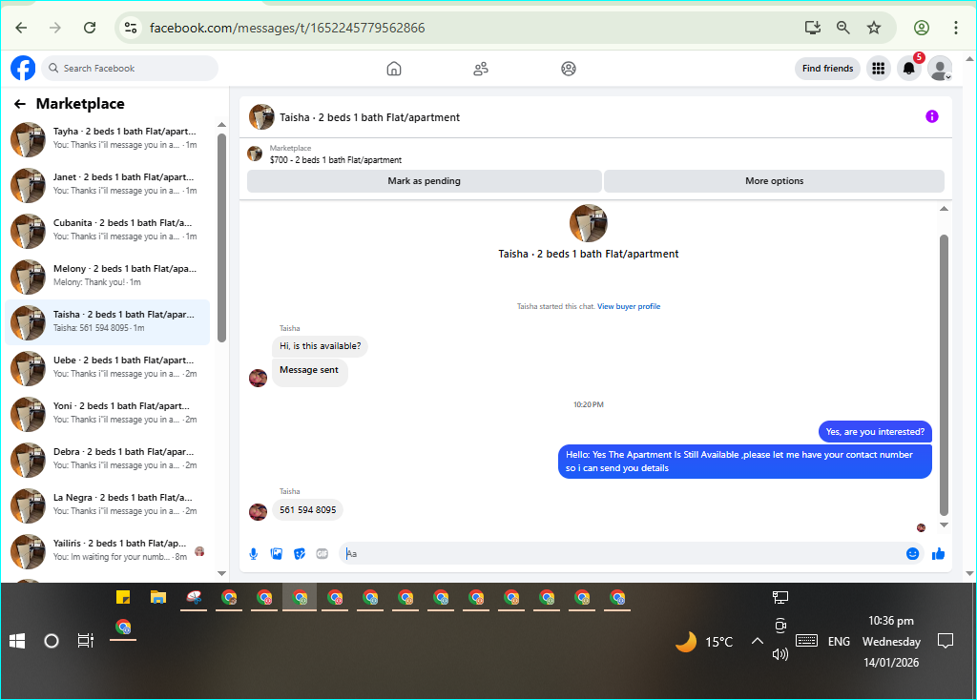The width and height of the screenshot is (977, 700).
Task: Open the Chrome profile icon
Action: [922, 28]
